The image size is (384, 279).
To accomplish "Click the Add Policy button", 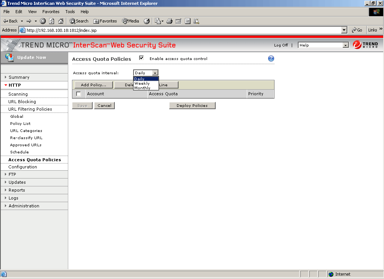I will point(94,85).
